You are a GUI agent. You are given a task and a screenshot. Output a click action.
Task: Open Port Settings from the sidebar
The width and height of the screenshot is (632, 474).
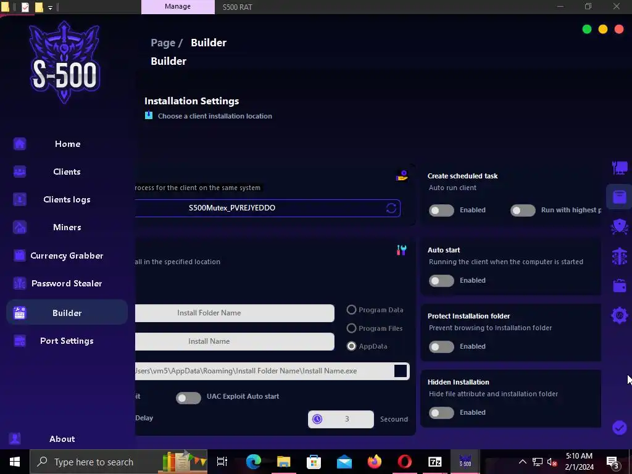tap(67, 341)
